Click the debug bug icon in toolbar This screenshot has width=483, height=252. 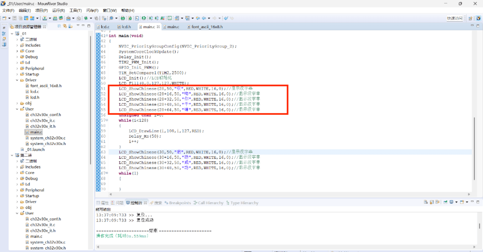tap(86, 18)
